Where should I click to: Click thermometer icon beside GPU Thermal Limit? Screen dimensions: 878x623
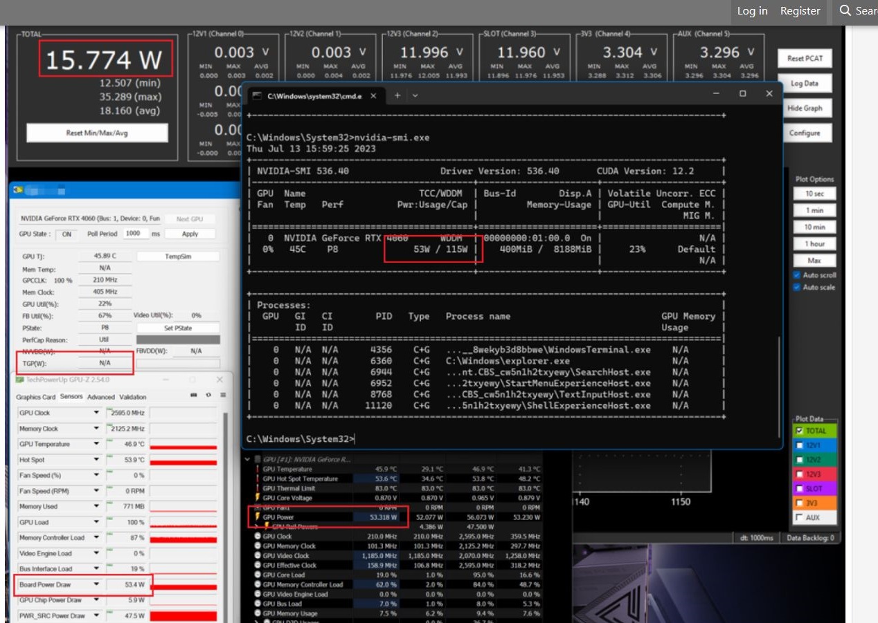coord(257,488)
